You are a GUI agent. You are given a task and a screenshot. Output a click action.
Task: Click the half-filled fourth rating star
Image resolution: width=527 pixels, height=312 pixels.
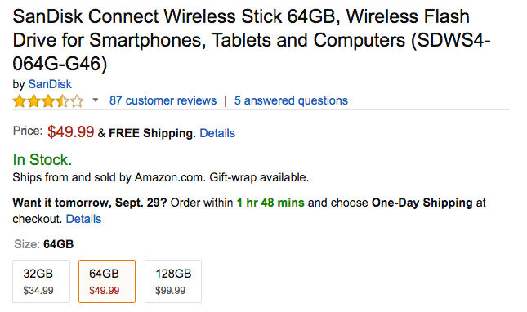coord(63,101)
